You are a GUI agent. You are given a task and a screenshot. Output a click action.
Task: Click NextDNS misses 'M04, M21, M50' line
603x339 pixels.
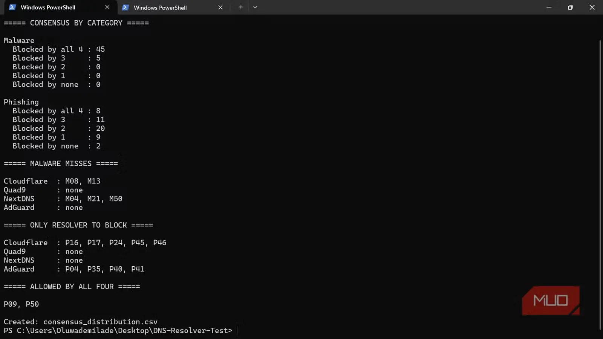click(x=63, y=199)
